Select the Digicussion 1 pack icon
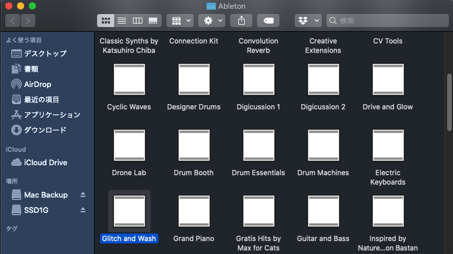Screen dimensions: 453x254 tap(259, 79)
